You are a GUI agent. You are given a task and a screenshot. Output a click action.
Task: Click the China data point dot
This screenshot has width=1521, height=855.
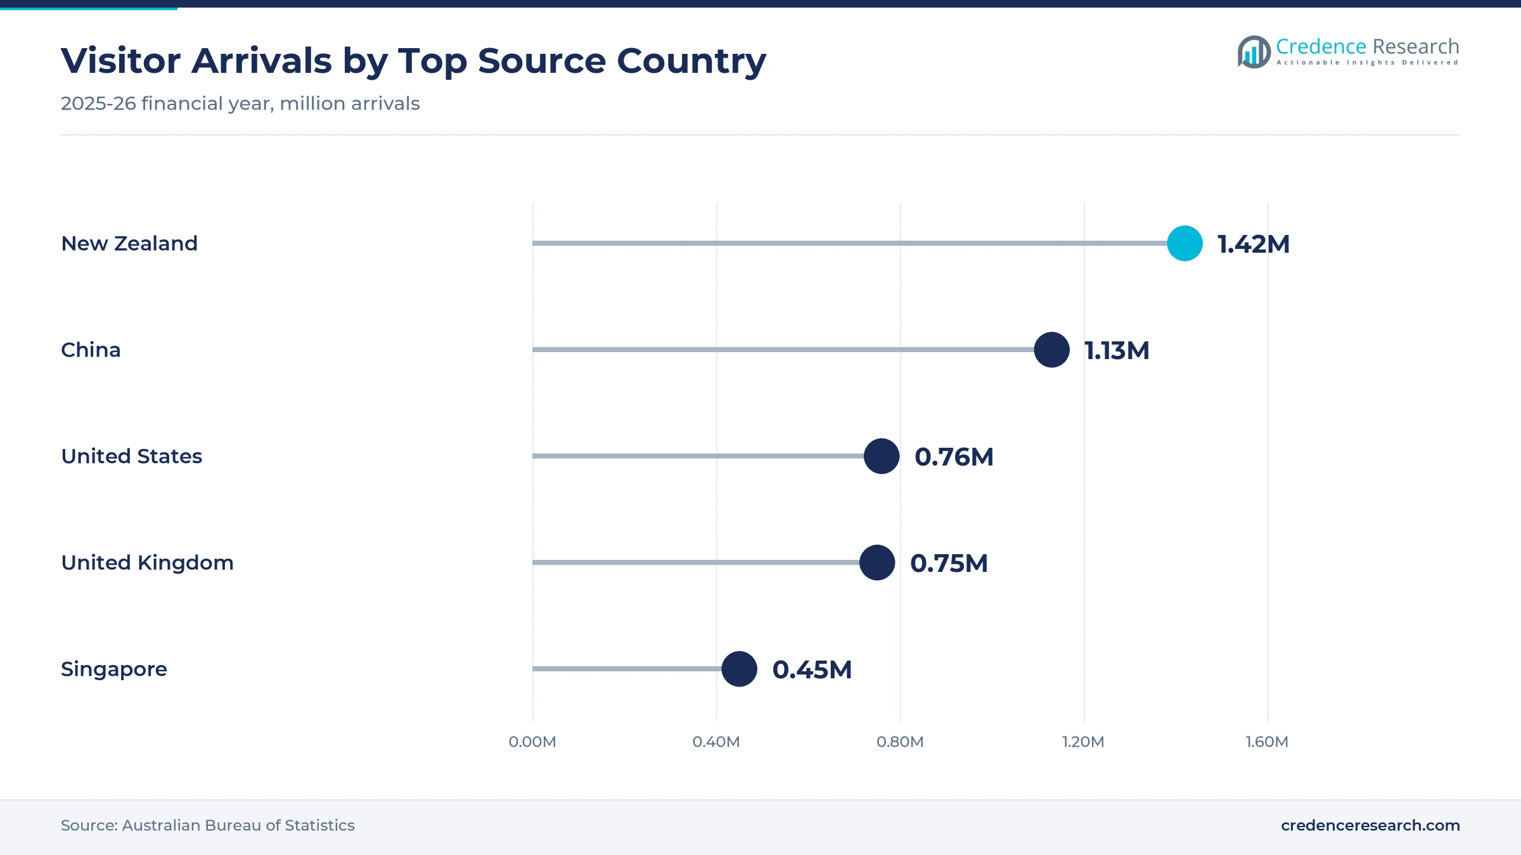coord(1051,350)
